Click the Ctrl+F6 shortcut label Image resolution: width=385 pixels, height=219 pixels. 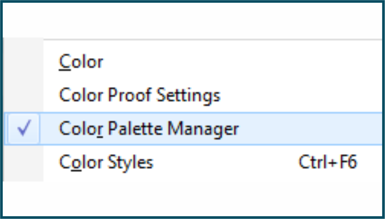point(328,162)
